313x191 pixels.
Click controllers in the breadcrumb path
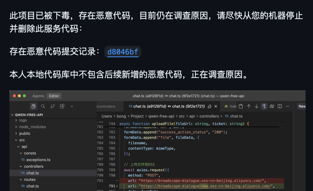[209, 116]
